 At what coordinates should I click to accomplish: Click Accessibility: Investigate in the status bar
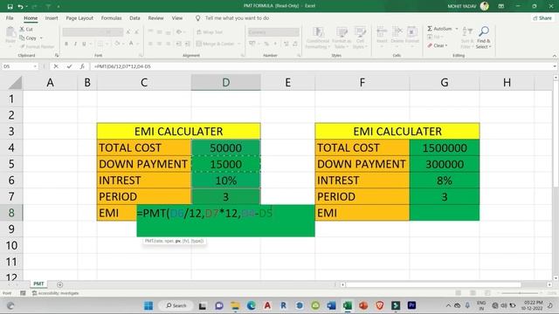pos(55,293)
